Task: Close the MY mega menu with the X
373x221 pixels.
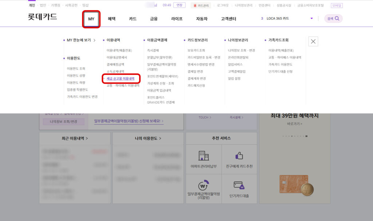Action: (313, 41)
